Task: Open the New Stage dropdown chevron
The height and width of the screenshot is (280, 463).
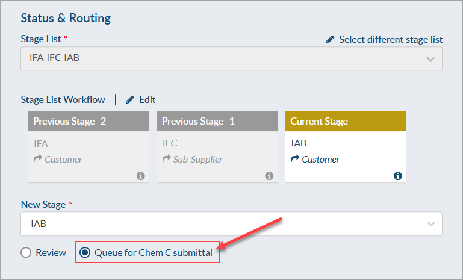Action: (x=430, y=224)
